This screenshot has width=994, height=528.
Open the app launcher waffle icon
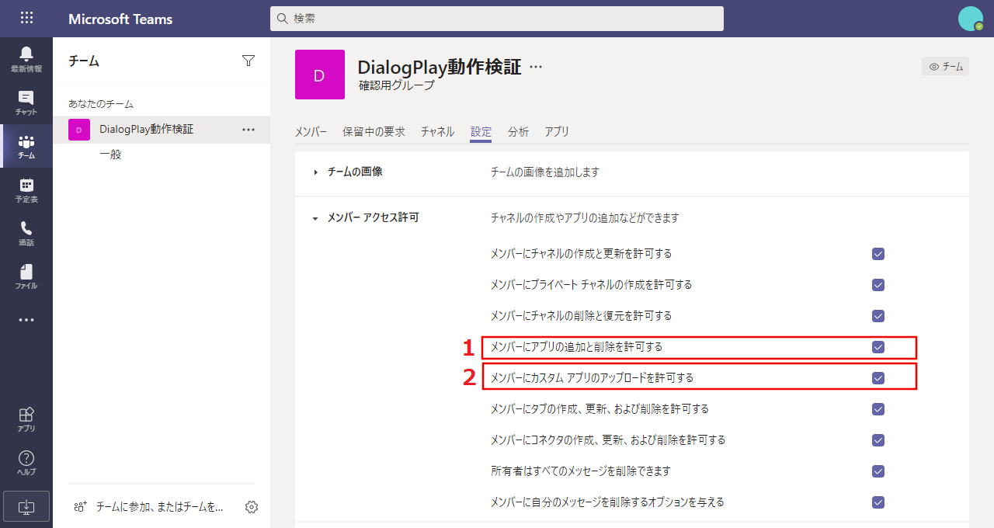[26, 18]
